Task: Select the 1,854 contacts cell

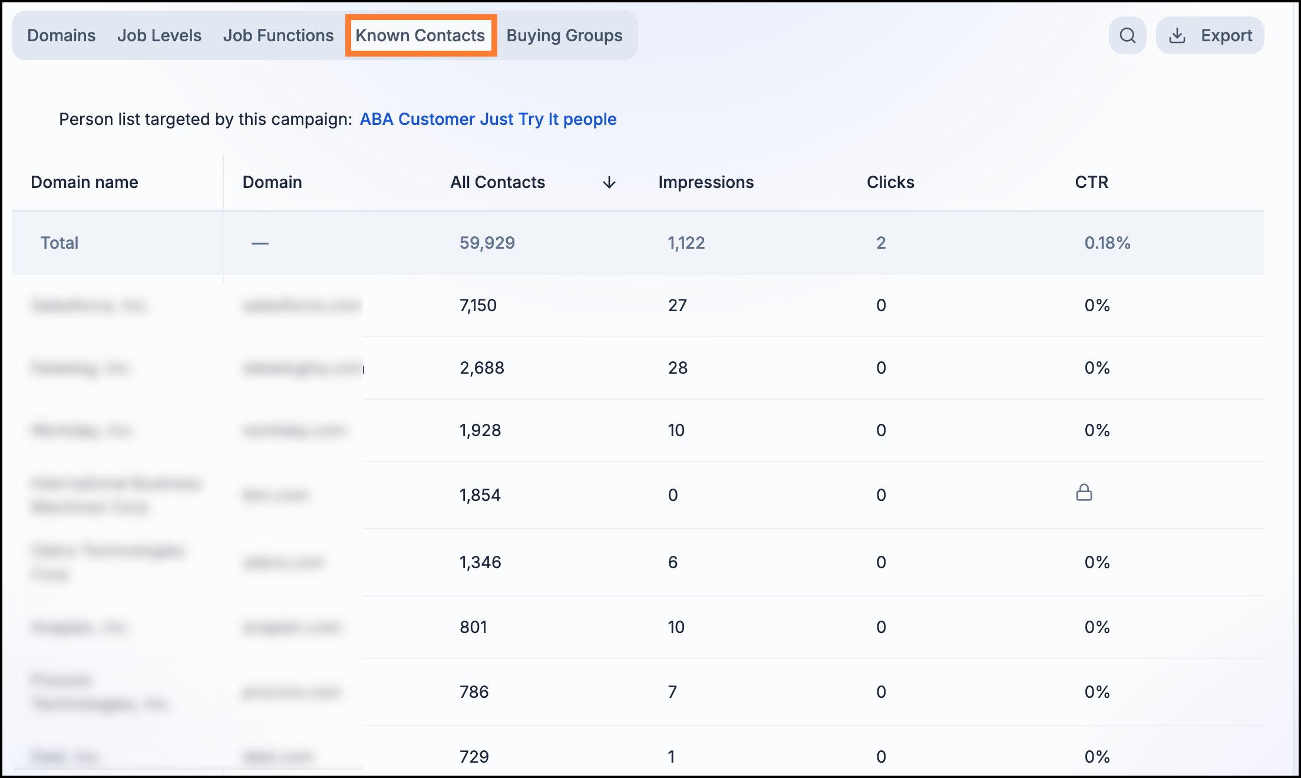Action: [x=480, y=495]
